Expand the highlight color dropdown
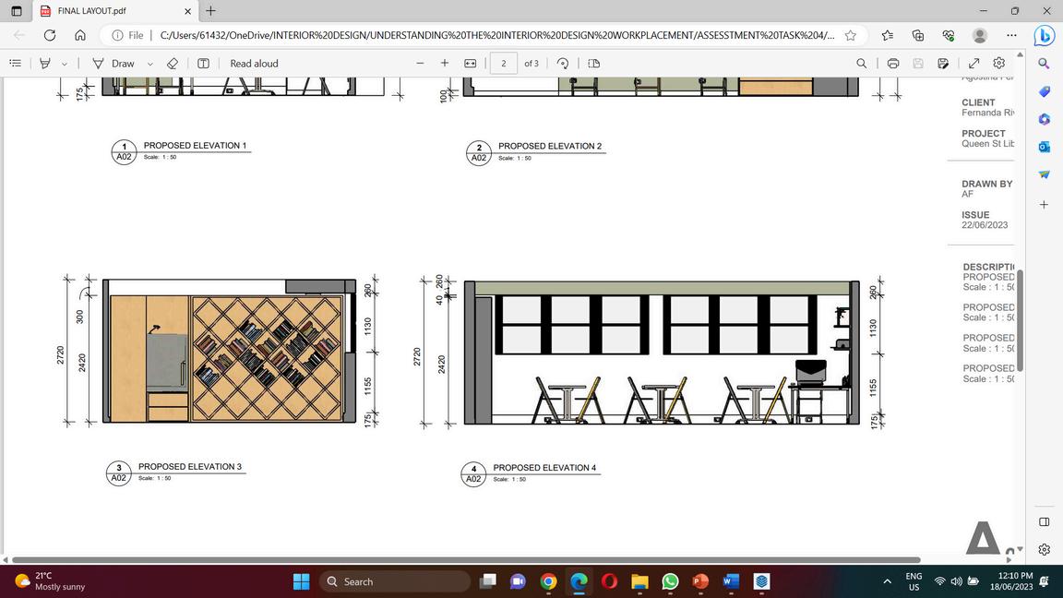This screenshot has width=1063, height=598. pyautogui.click(x=65, y=64)
